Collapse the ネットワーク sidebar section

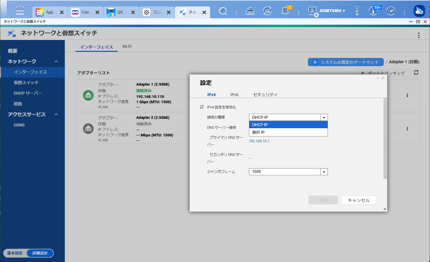tap(56, 61)
